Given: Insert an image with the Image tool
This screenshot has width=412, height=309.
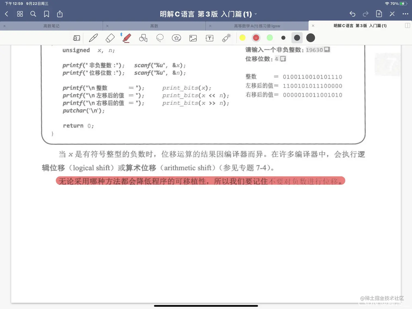Looking at the screenshot, I should point(193,38).
